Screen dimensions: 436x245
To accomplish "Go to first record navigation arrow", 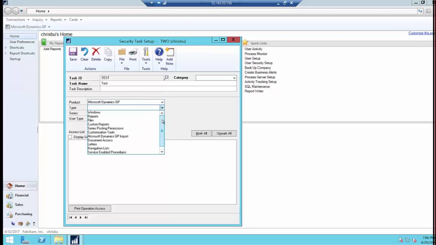I will click(x=71, y=217).
